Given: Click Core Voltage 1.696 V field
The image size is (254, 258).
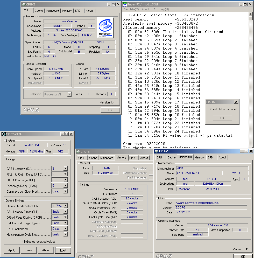Looking at the screenshot, I should (87, 35).
